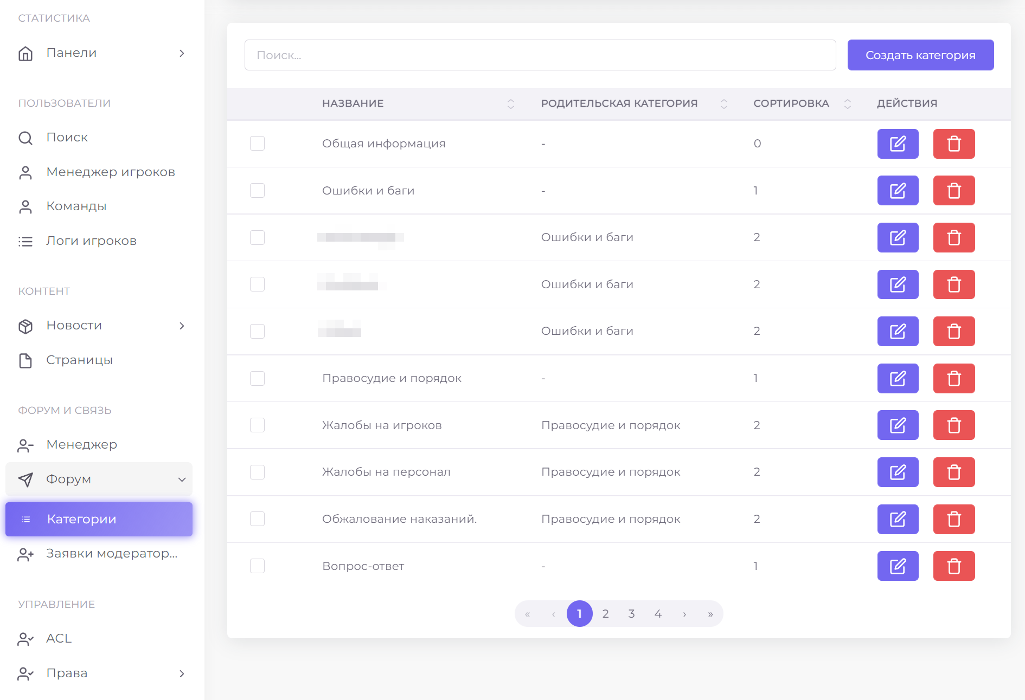The image size is (1025, 700).
Task: Click the paper plane icon beside Форум
Action: pyautogui.click(x=25, y=479)
